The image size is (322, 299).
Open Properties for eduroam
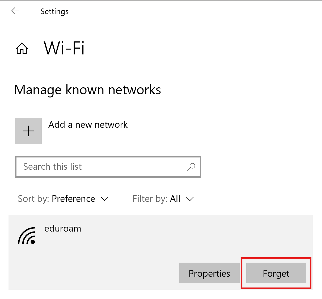click(x=209, y=273)
